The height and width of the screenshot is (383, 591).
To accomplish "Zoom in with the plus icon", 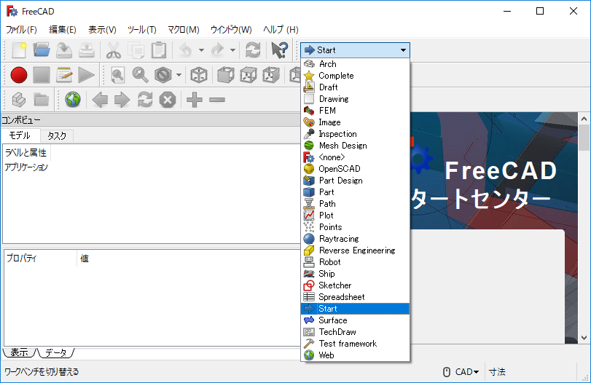I will (195, 100).
